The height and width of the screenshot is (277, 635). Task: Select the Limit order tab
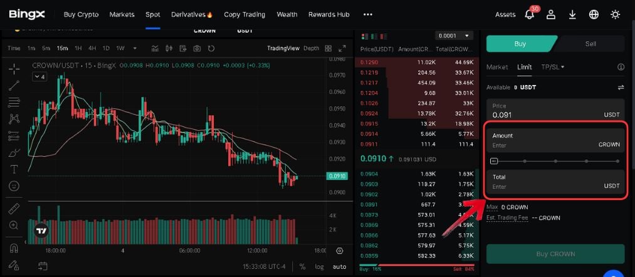point(525,67)
